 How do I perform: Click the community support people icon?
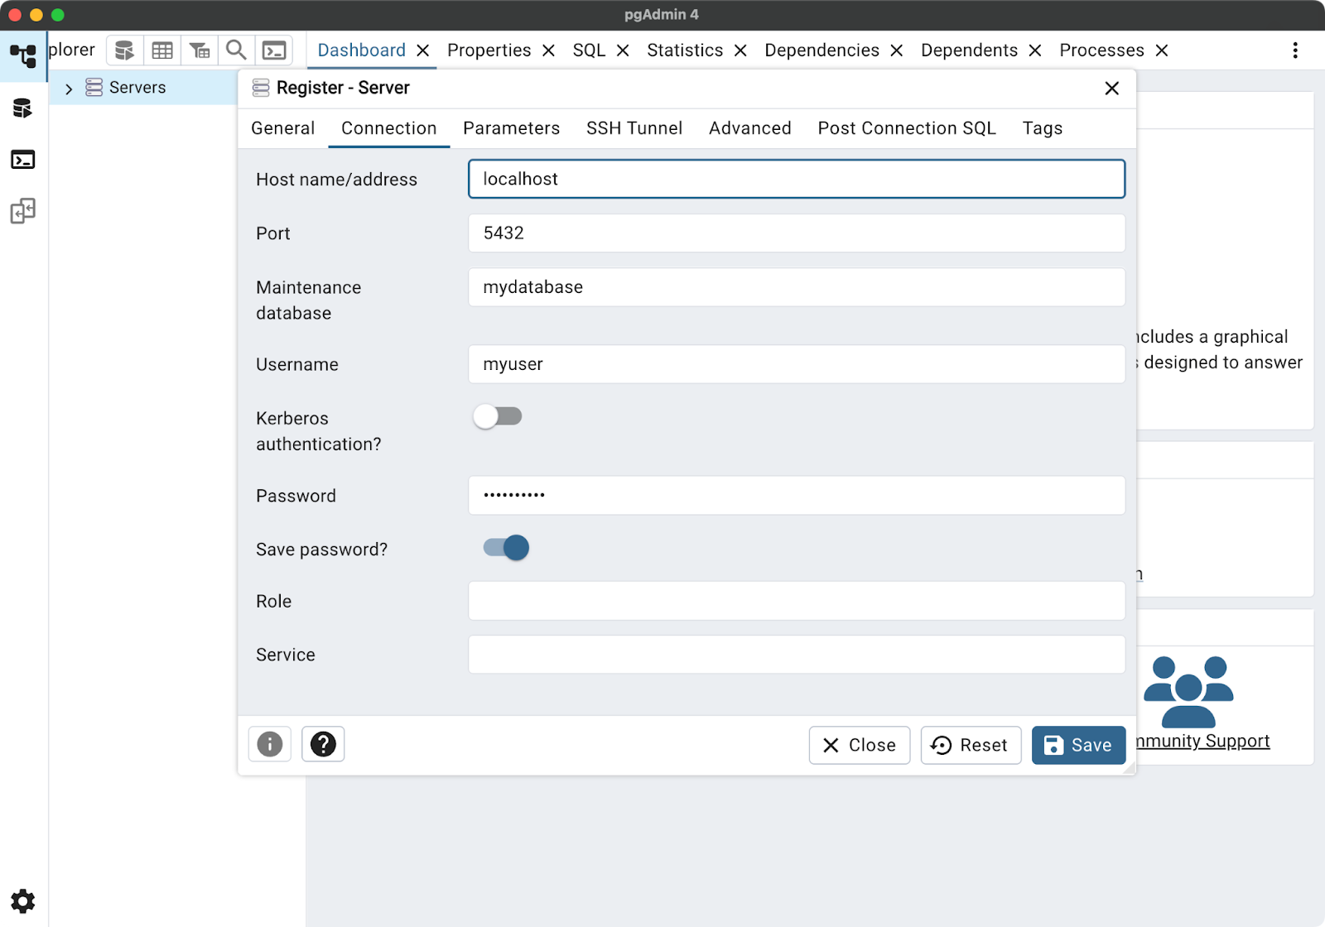(1188, 692)
